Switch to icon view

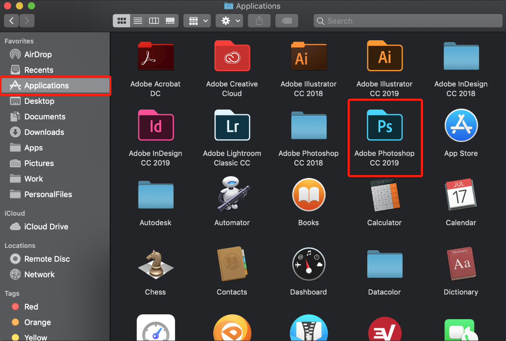(x=121, y=21)
